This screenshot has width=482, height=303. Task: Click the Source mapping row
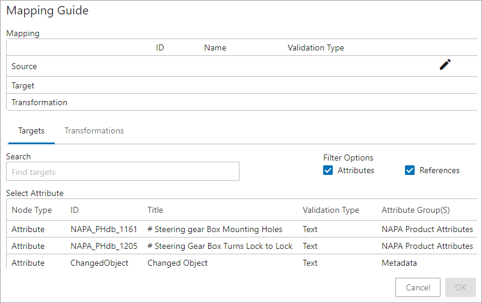[242, 66]
